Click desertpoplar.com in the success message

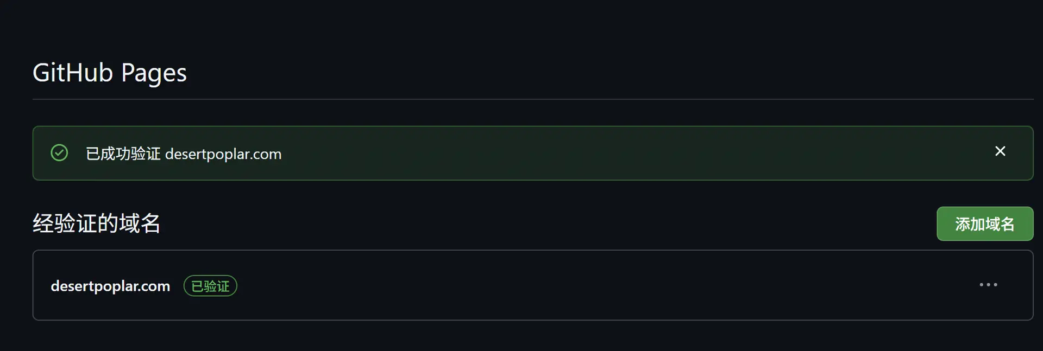(223, 155)
